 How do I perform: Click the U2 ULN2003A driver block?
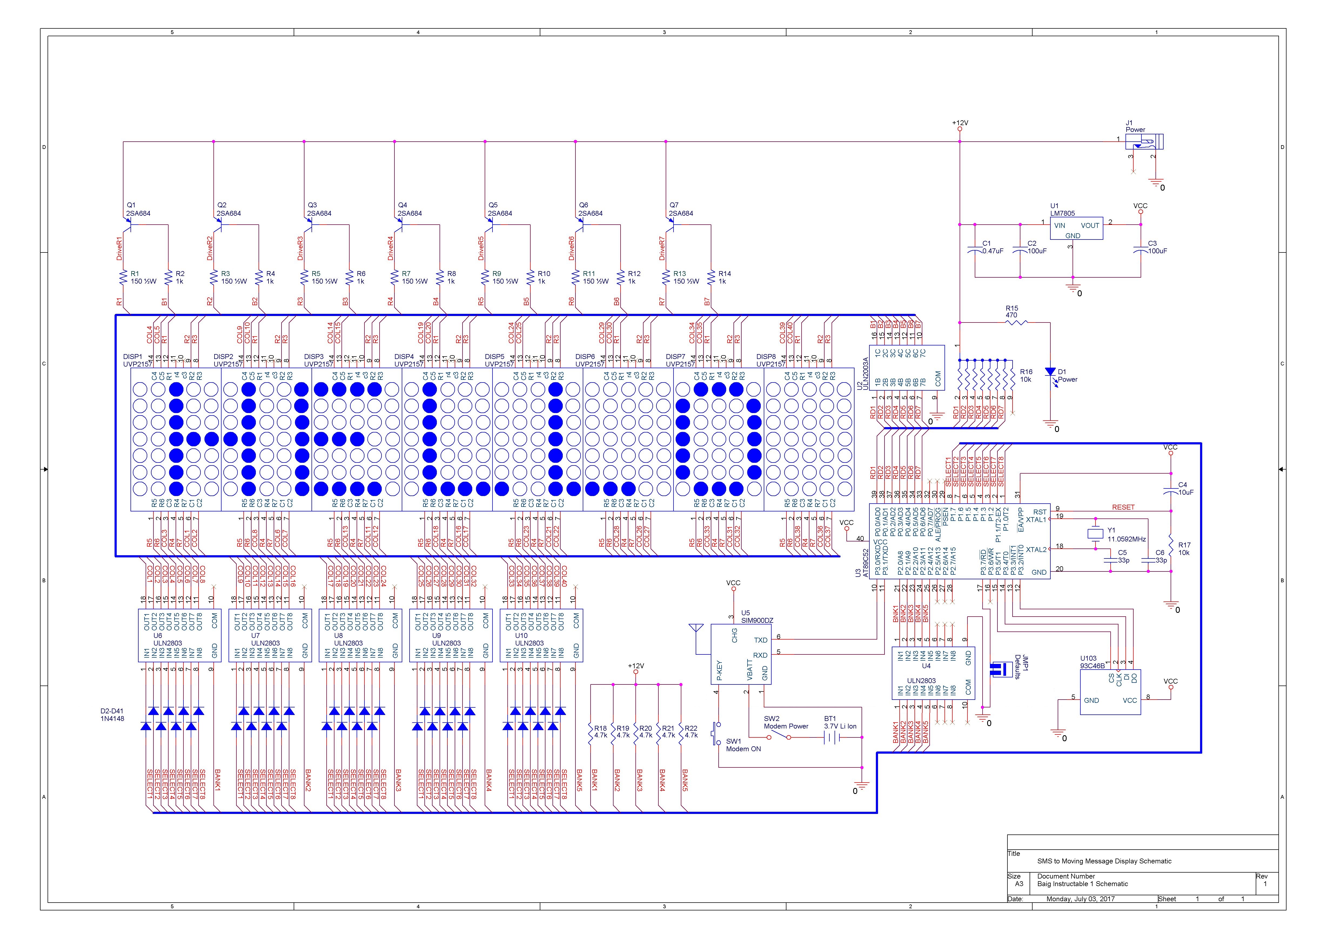coord(907,367)
